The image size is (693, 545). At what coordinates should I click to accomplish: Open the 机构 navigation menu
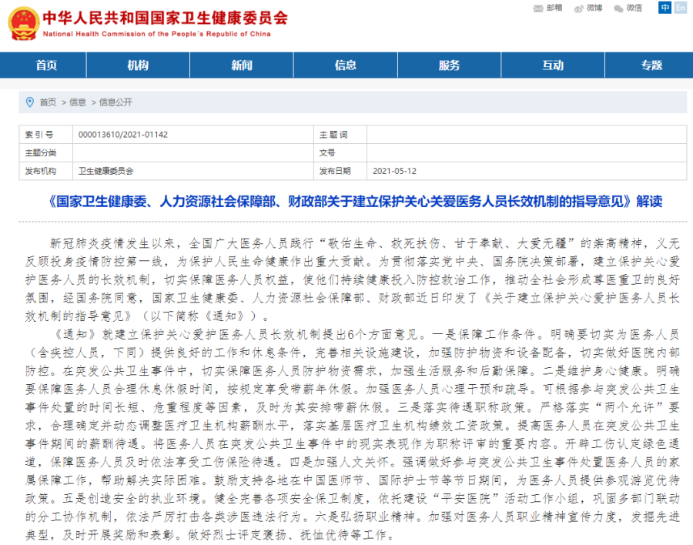[138, 66]
